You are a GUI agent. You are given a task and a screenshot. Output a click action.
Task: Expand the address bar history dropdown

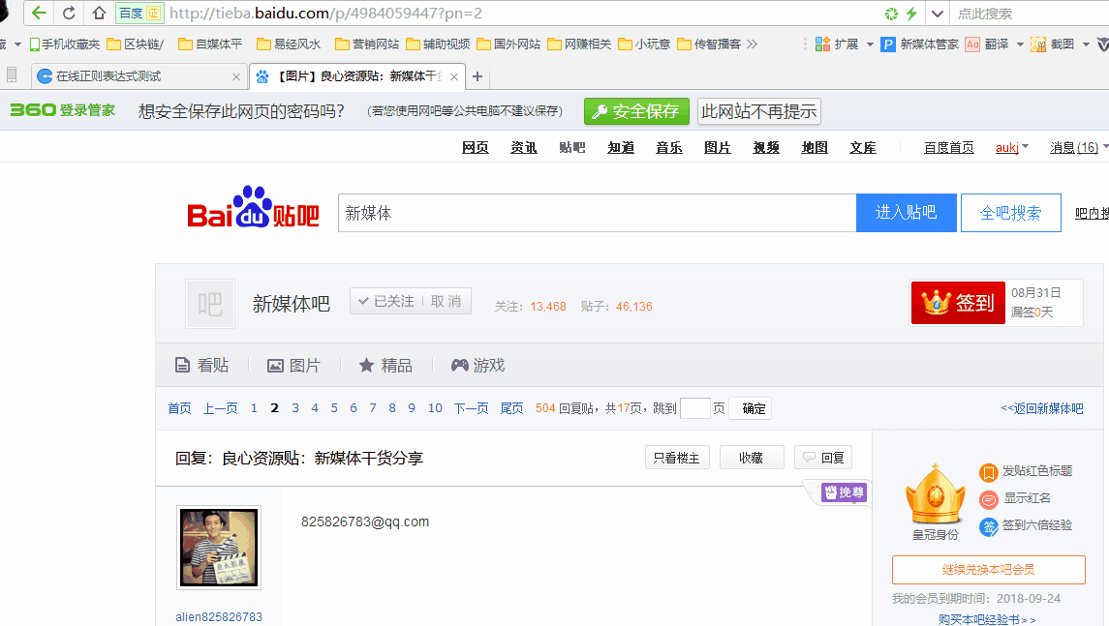[938, 14]
